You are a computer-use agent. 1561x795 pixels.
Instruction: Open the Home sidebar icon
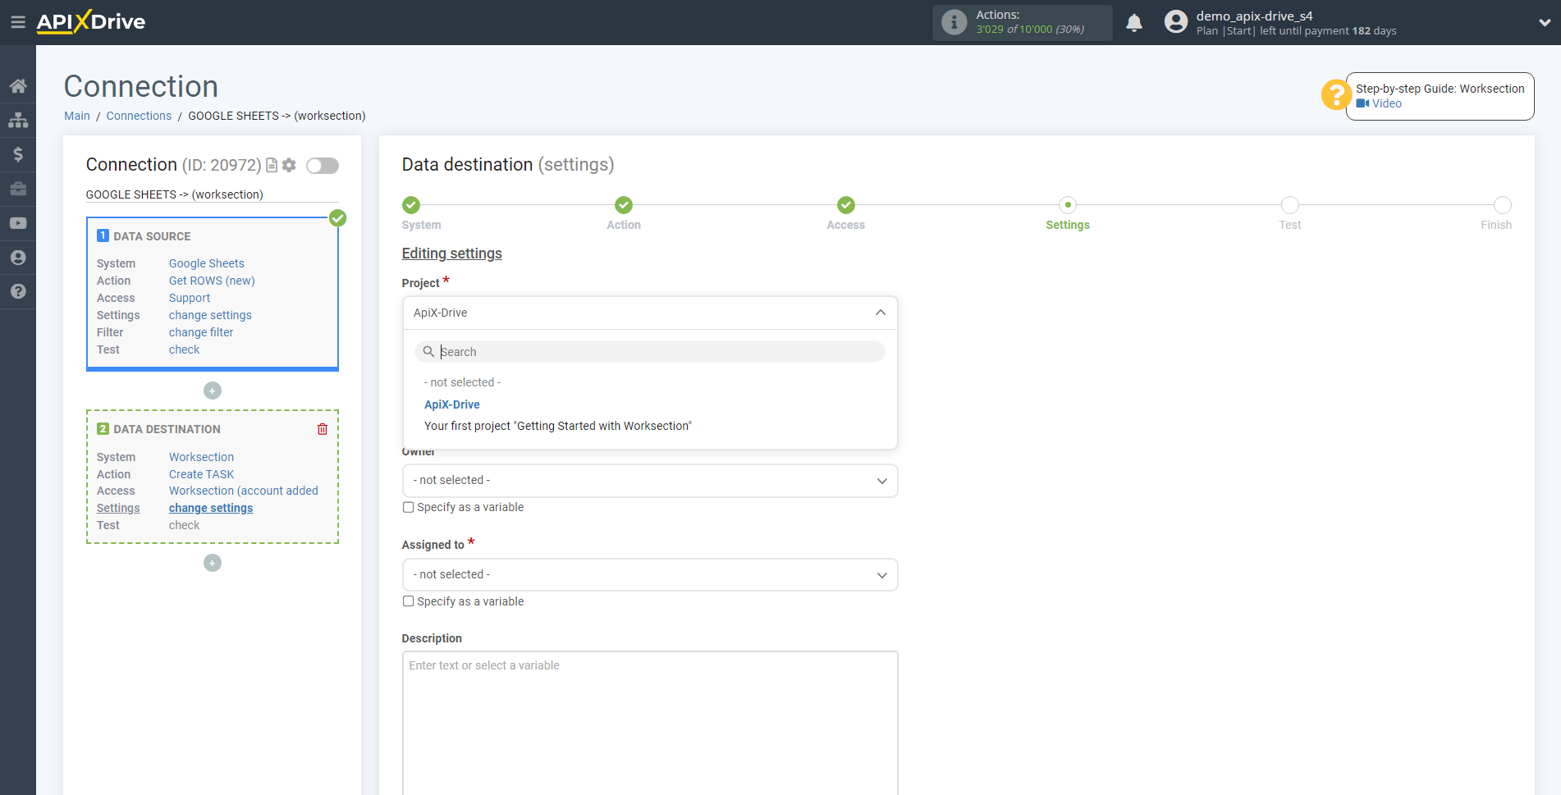(x=18, y=85)
